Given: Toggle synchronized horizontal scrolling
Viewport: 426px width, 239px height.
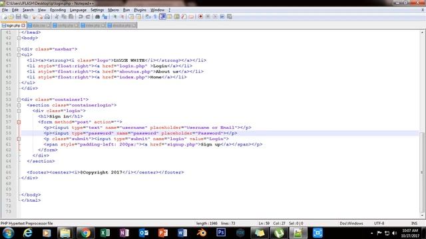Looking at the screenshot, I should click(138, 17).
